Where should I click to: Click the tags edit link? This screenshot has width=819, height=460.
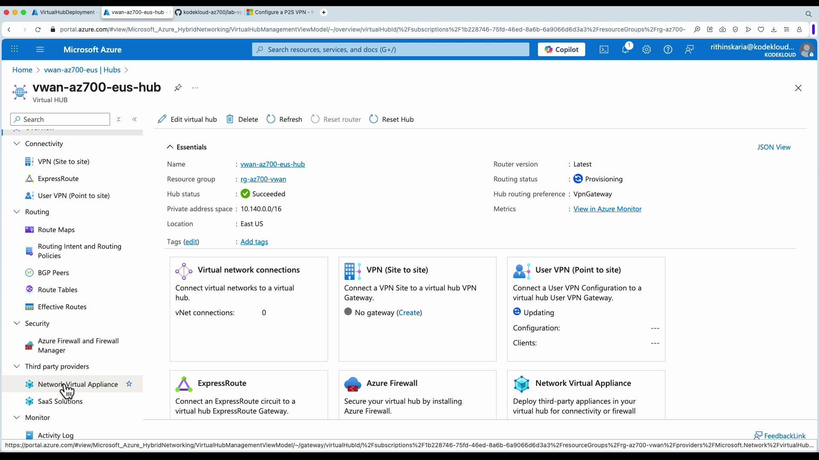pyautogui.click(x=191, y=241)
